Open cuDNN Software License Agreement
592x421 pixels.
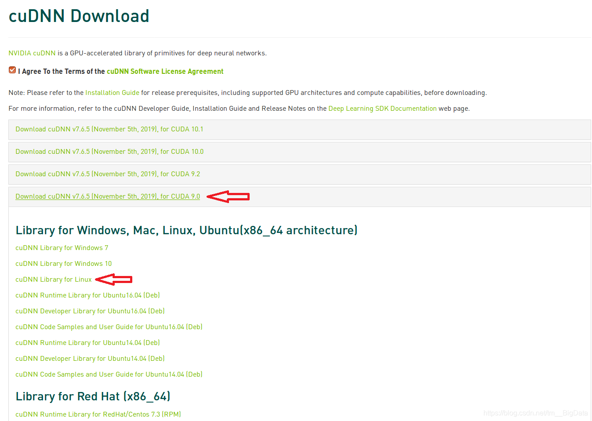click(x=165, y=71)
